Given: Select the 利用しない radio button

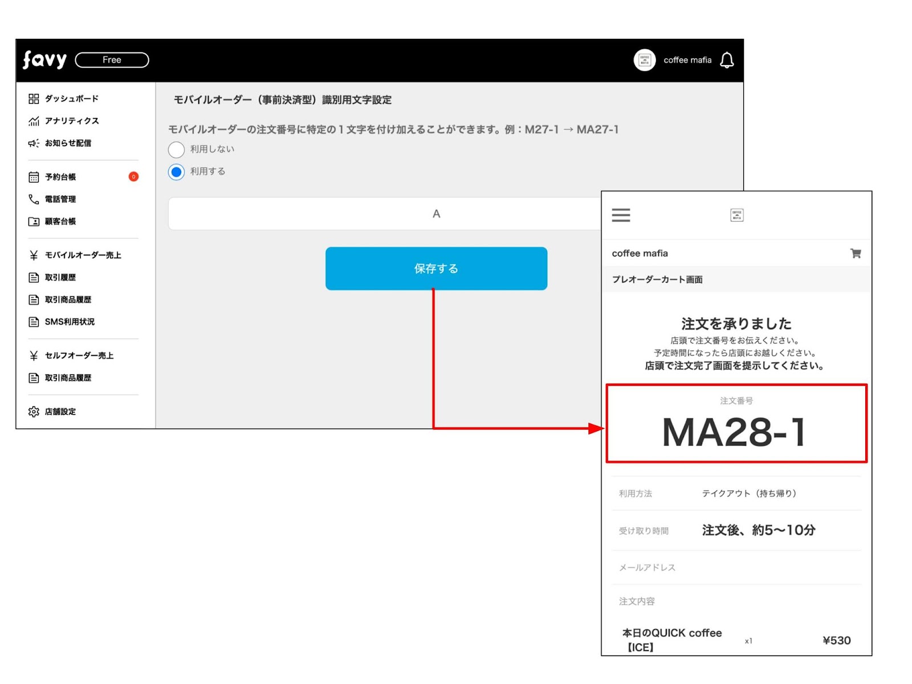Looking at the screenshot, I should pos(176,149).
